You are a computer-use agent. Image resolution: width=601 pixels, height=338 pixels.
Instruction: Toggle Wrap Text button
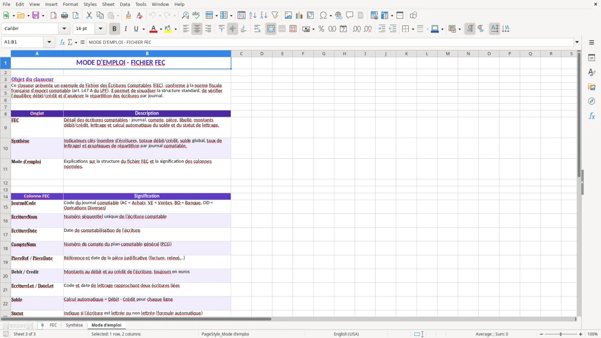[x=257, y=29]
